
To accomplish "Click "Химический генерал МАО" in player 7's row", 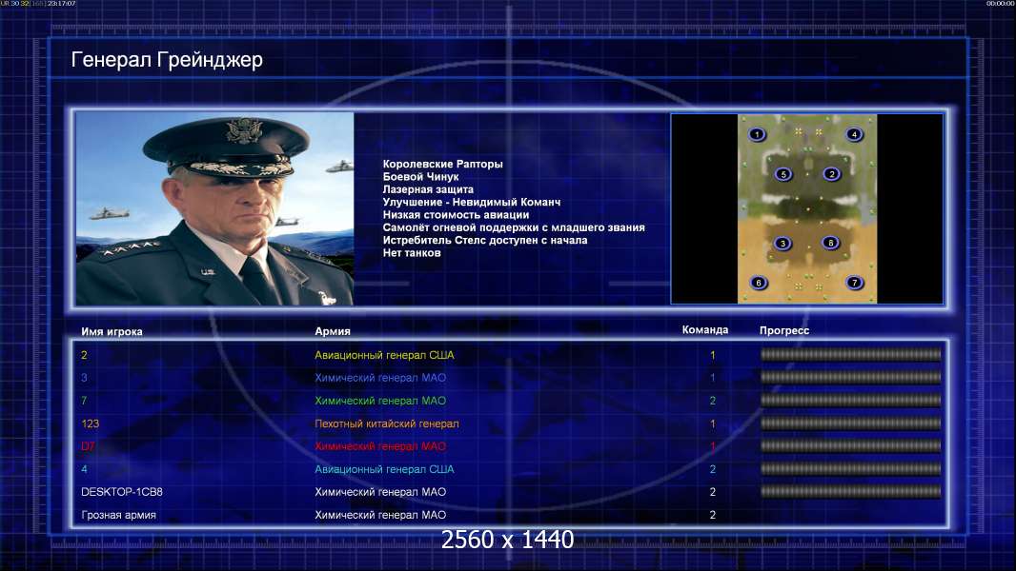I will tap(380, 401).
